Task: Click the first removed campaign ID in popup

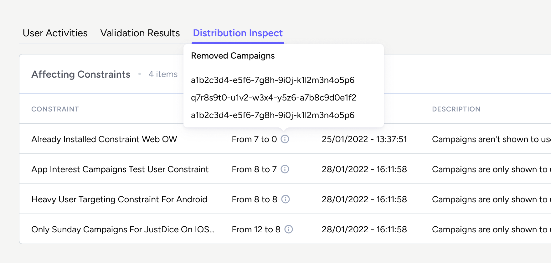Action: (273, 80)
